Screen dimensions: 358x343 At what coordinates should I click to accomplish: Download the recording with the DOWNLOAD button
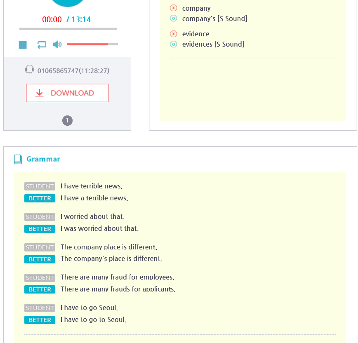click(67, 93)
